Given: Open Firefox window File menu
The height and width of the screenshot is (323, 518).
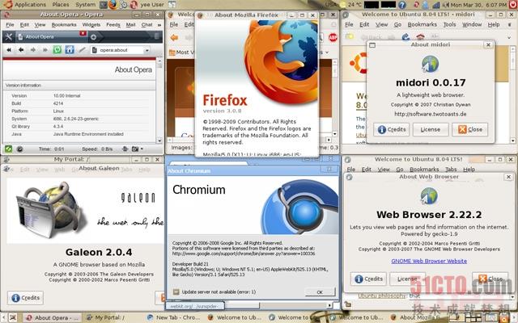Looking at the screenshot, I should 174,24.
